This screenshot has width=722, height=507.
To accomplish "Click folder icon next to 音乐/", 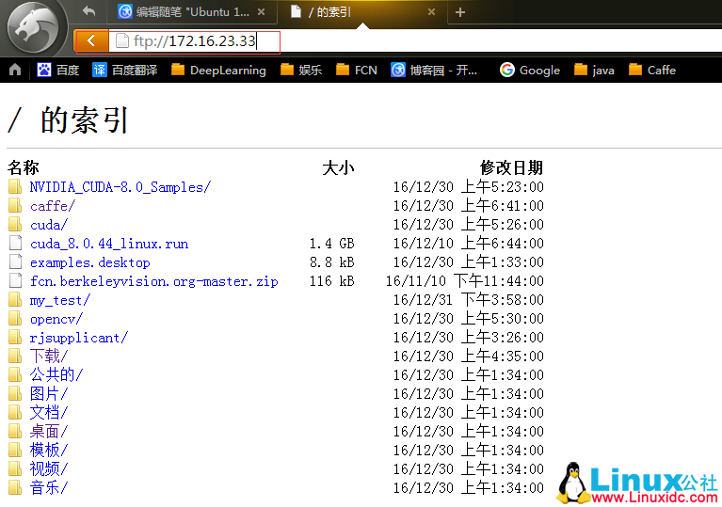I will point(15,487).
